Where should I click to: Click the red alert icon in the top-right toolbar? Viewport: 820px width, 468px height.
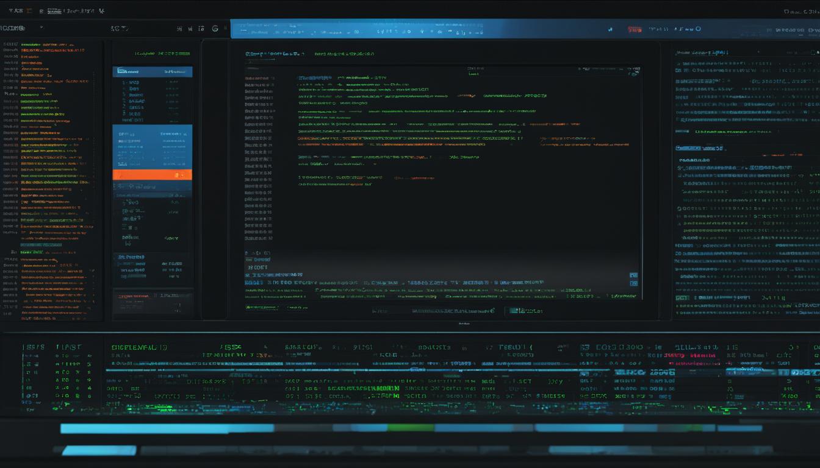pos(635,29)
